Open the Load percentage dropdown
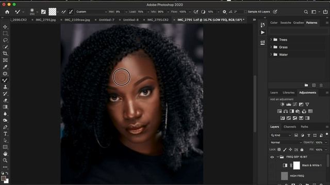 (x=148, y=12)
